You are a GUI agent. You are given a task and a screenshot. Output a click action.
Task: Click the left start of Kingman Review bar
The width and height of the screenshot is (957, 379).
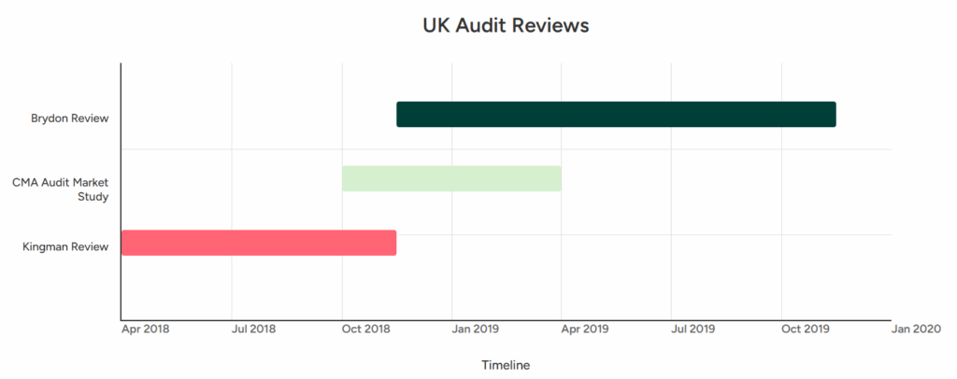(x=124, y=243)
